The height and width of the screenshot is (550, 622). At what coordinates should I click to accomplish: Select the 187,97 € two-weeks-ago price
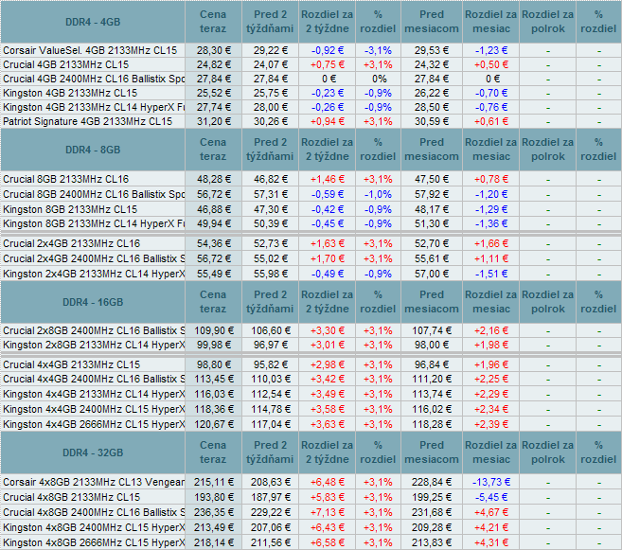point(271,497)
